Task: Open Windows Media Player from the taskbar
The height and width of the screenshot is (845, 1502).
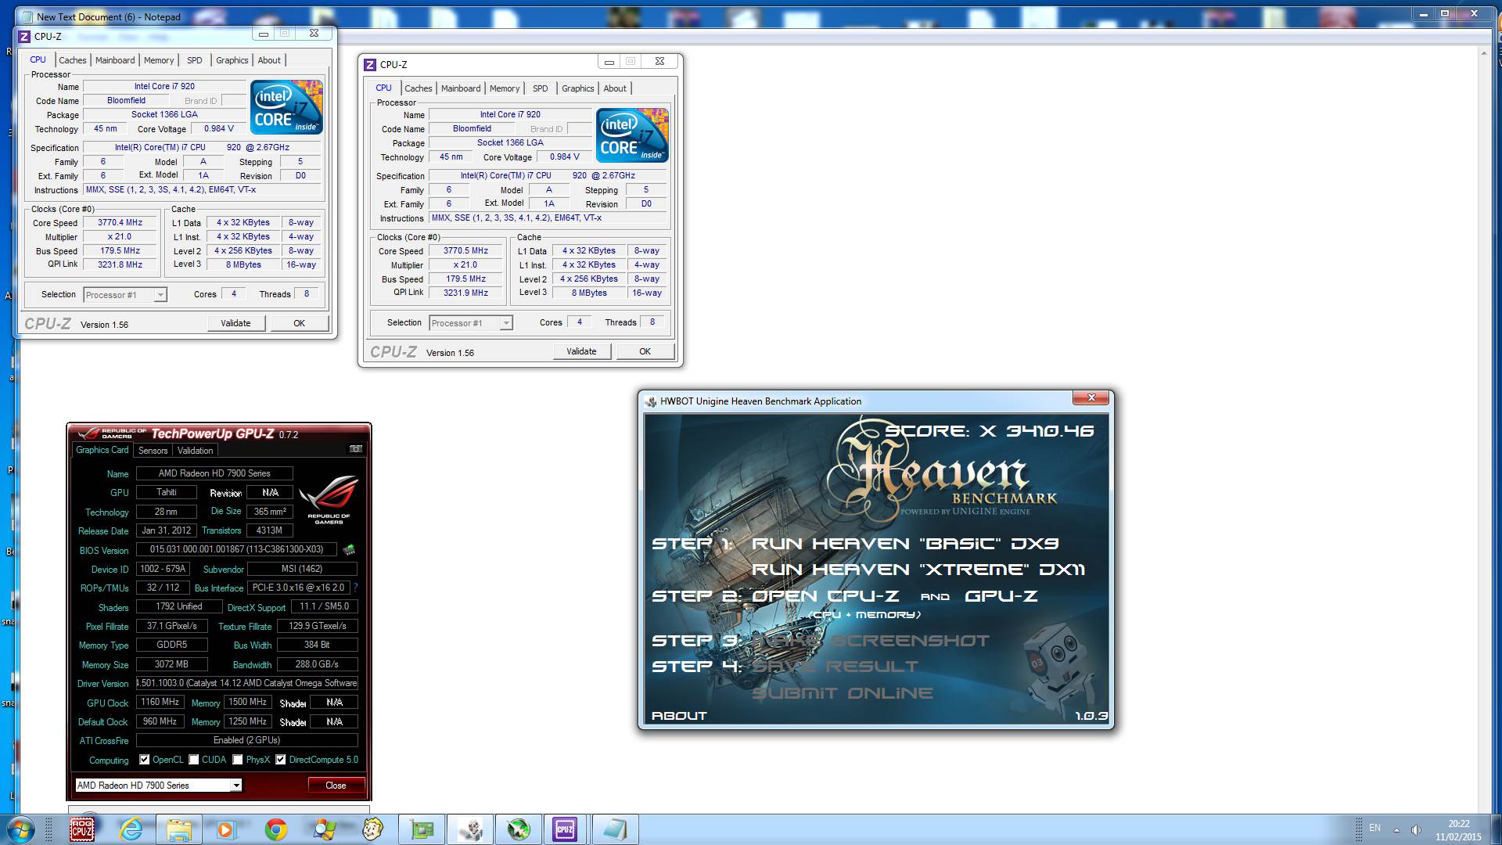Action: (226, 829)
